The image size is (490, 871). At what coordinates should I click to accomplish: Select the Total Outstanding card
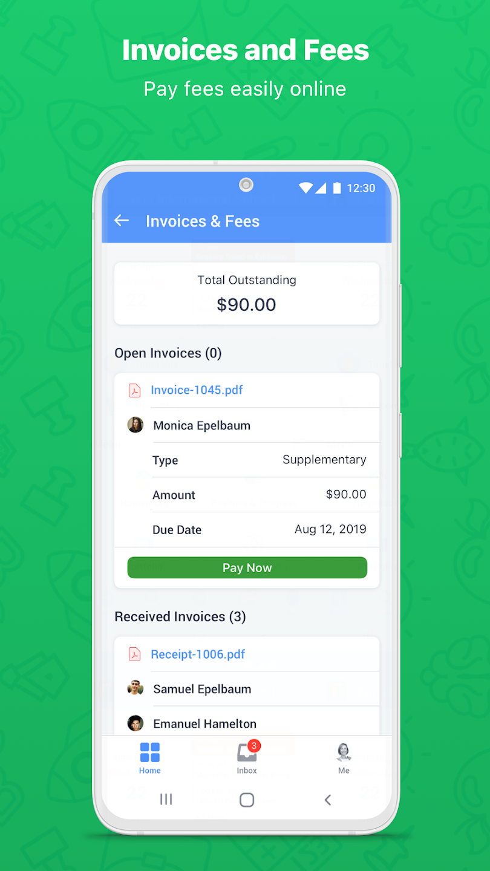point(247,293)
